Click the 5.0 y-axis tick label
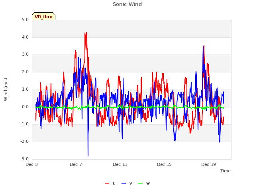The image size is (255, 191). coord(25,20)
